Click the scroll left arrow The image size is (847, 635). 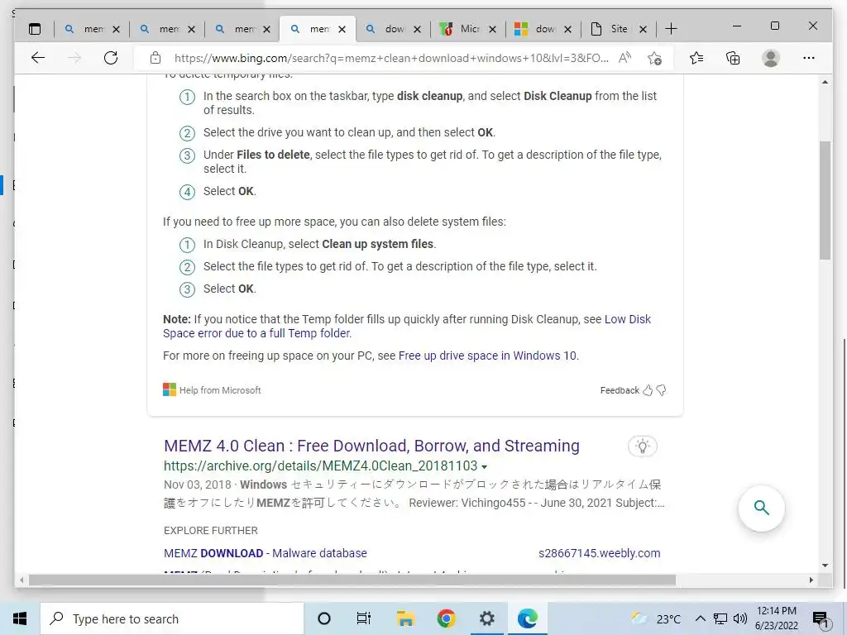point(21,580)
